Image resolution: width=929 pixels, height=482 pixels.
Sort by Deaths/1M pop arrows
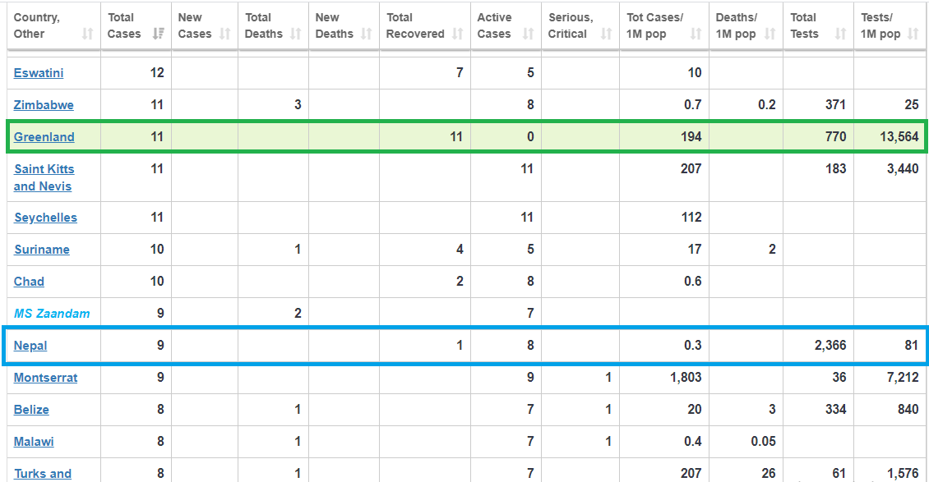point(770,34)
